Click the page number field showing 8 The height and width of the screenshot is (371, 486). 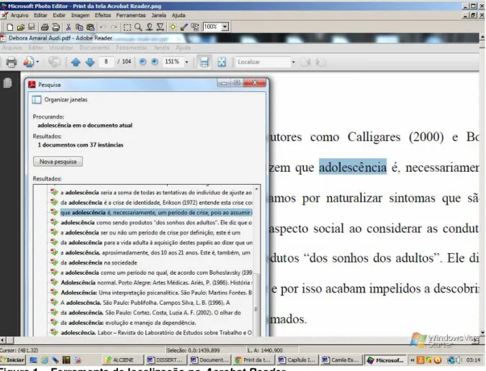click(x=106, y=62)
